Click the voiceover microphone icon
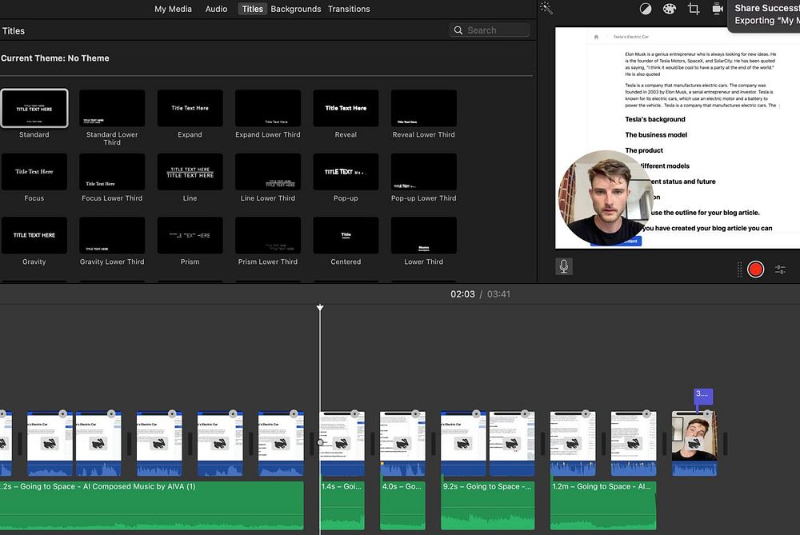The height and width of the screenshot is (535, 800). (564, 267)
